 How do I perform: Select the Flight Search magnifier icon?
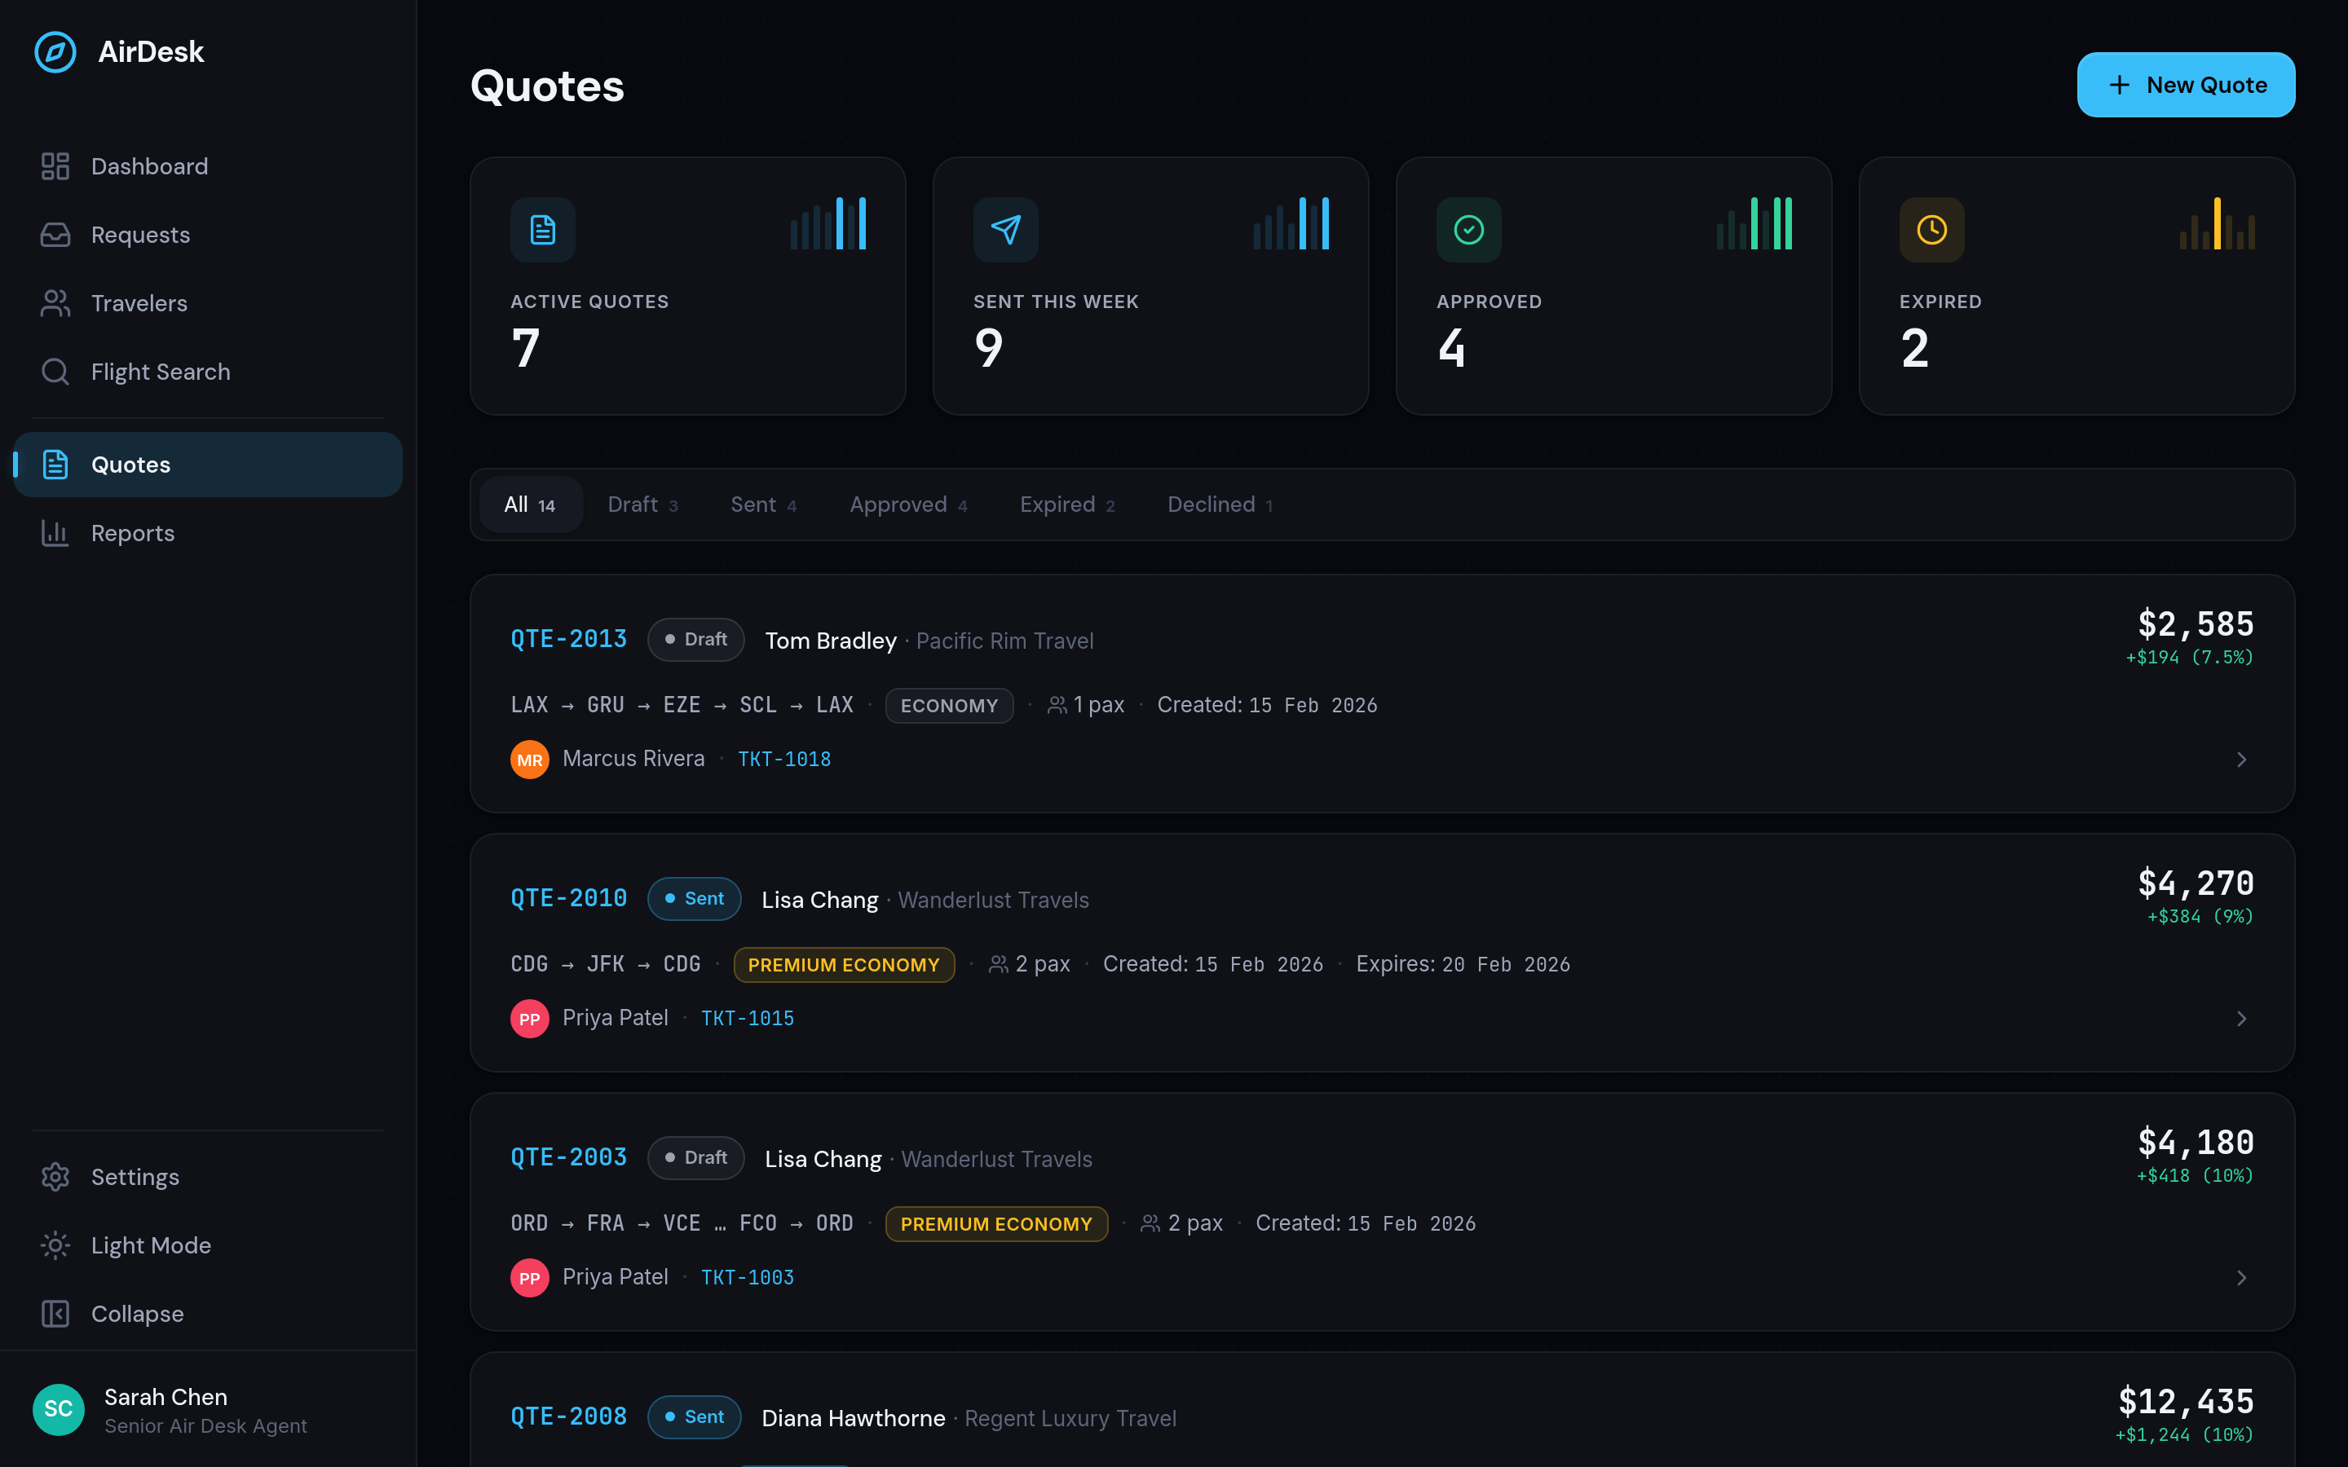[x=55, y=372]
